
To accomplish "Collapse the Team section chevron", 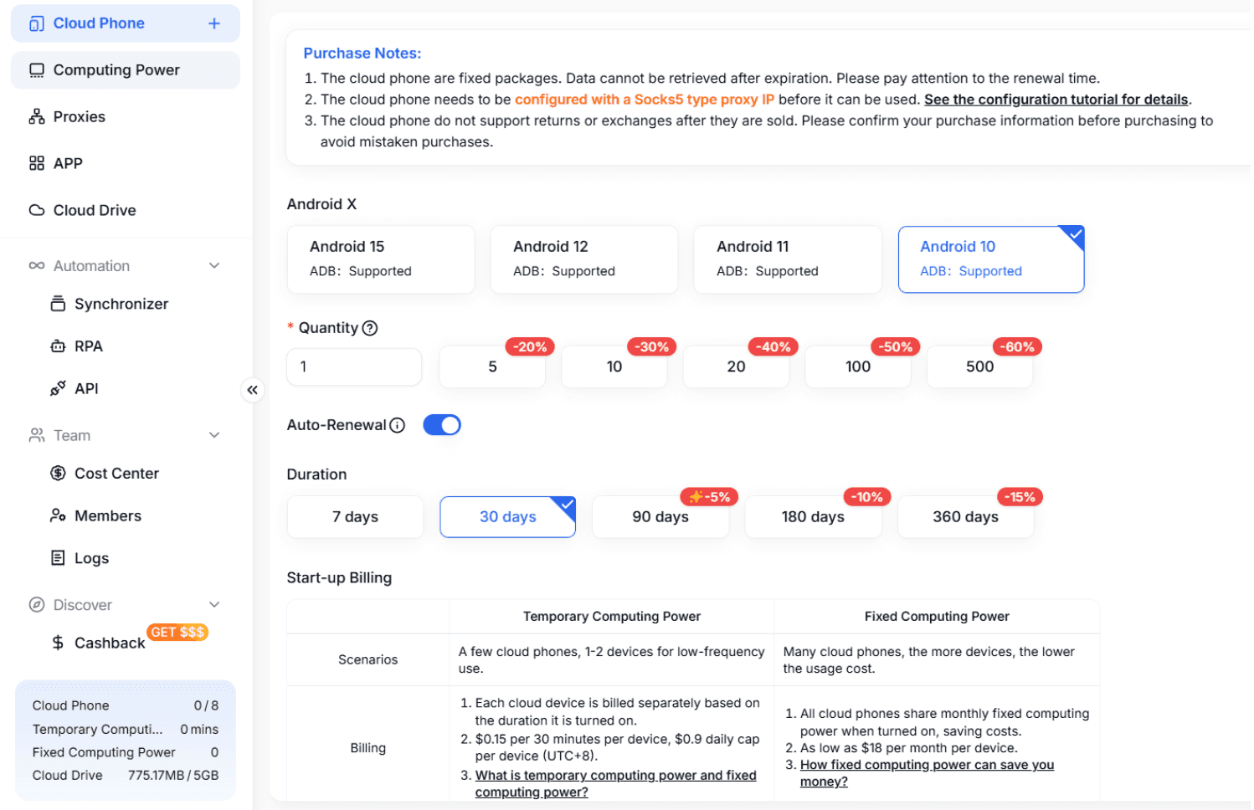I will 214,435.
